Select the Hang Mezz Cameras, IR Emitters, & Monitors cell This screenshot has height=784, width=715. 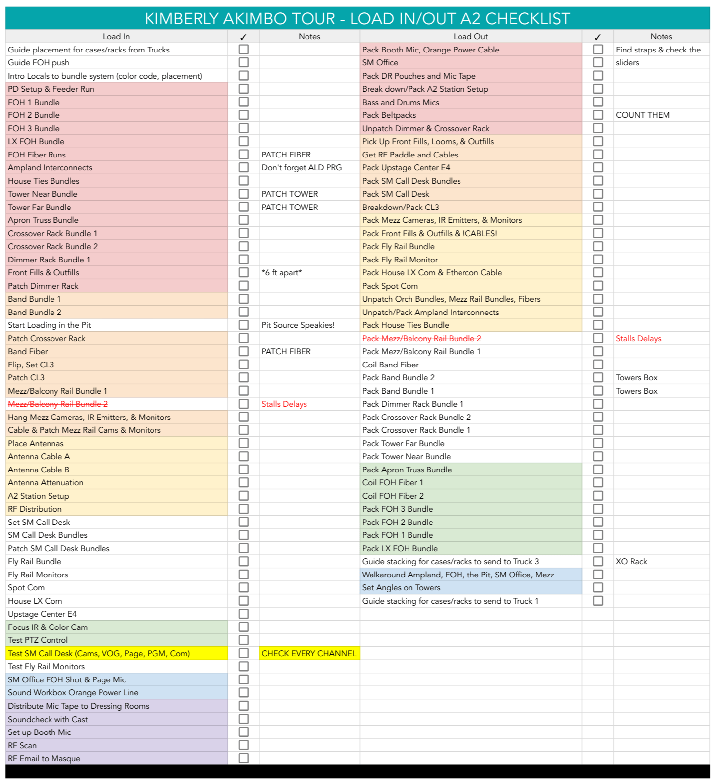coord(116,417)
